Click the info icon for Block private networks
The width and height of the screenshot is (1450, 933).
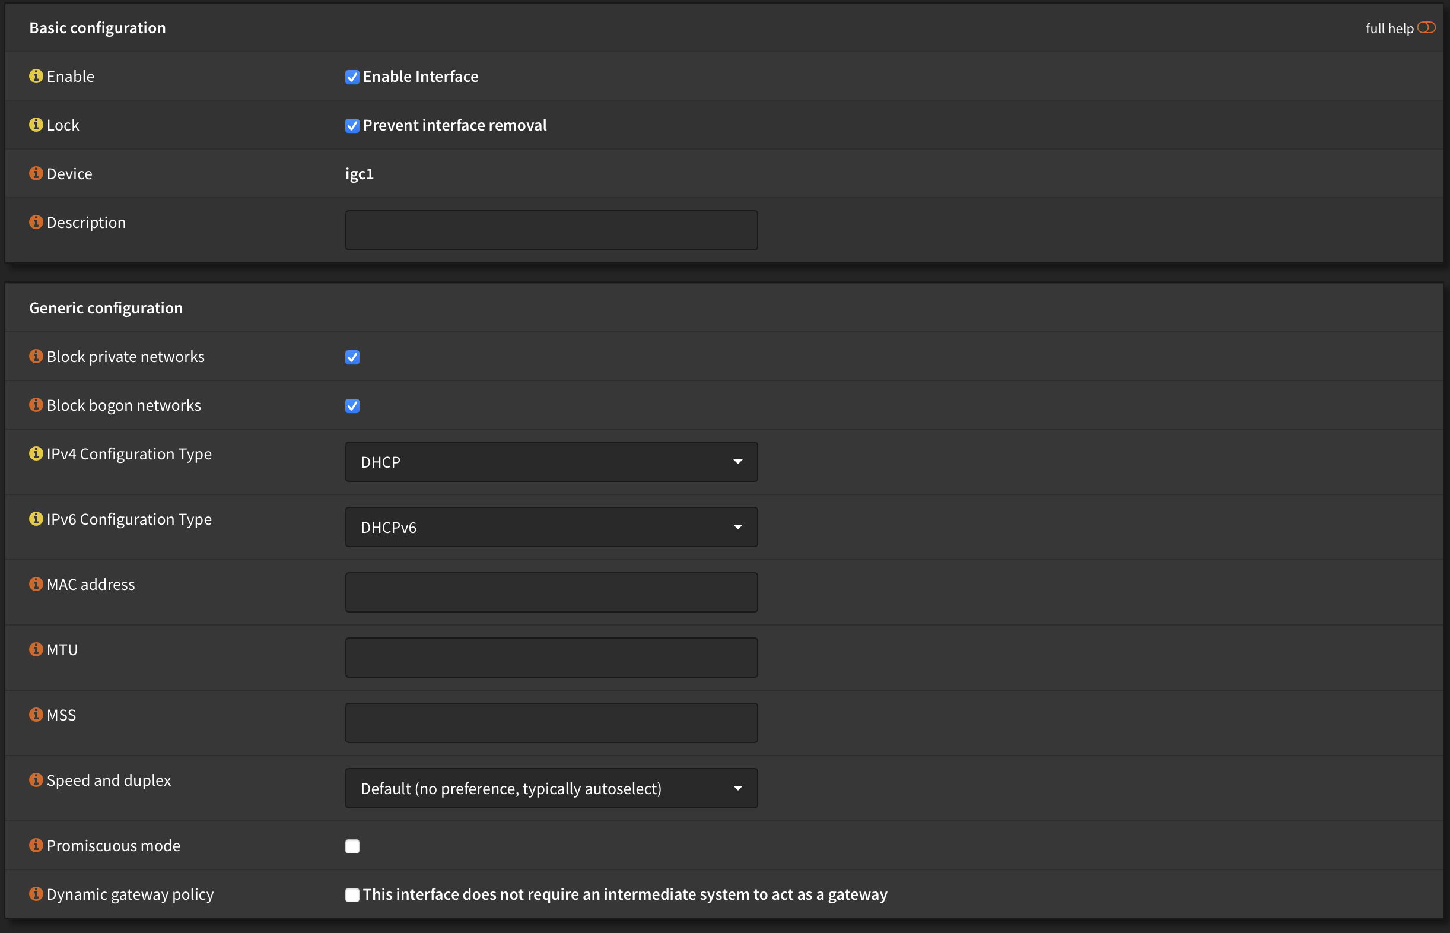point(36,356)
